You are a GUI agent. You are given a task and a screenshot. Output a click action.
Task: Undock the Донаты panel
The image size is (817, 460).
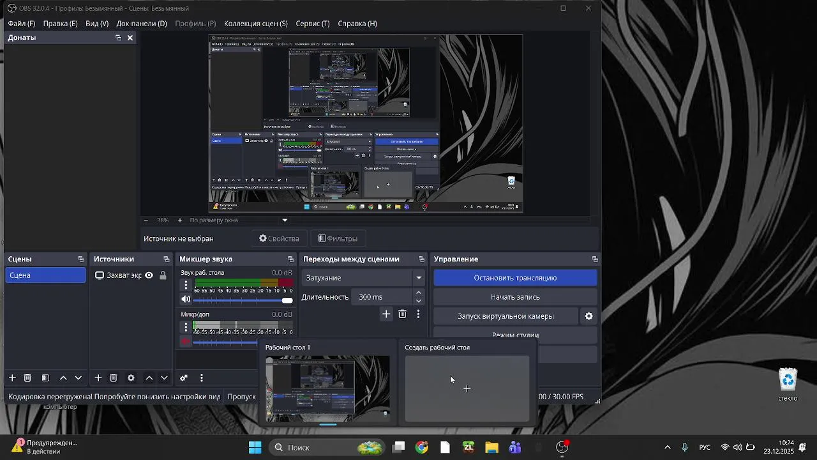click(118, 38)
